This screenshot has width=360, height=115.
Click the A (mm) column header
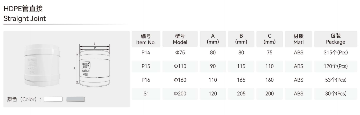(x=213, y=39)
